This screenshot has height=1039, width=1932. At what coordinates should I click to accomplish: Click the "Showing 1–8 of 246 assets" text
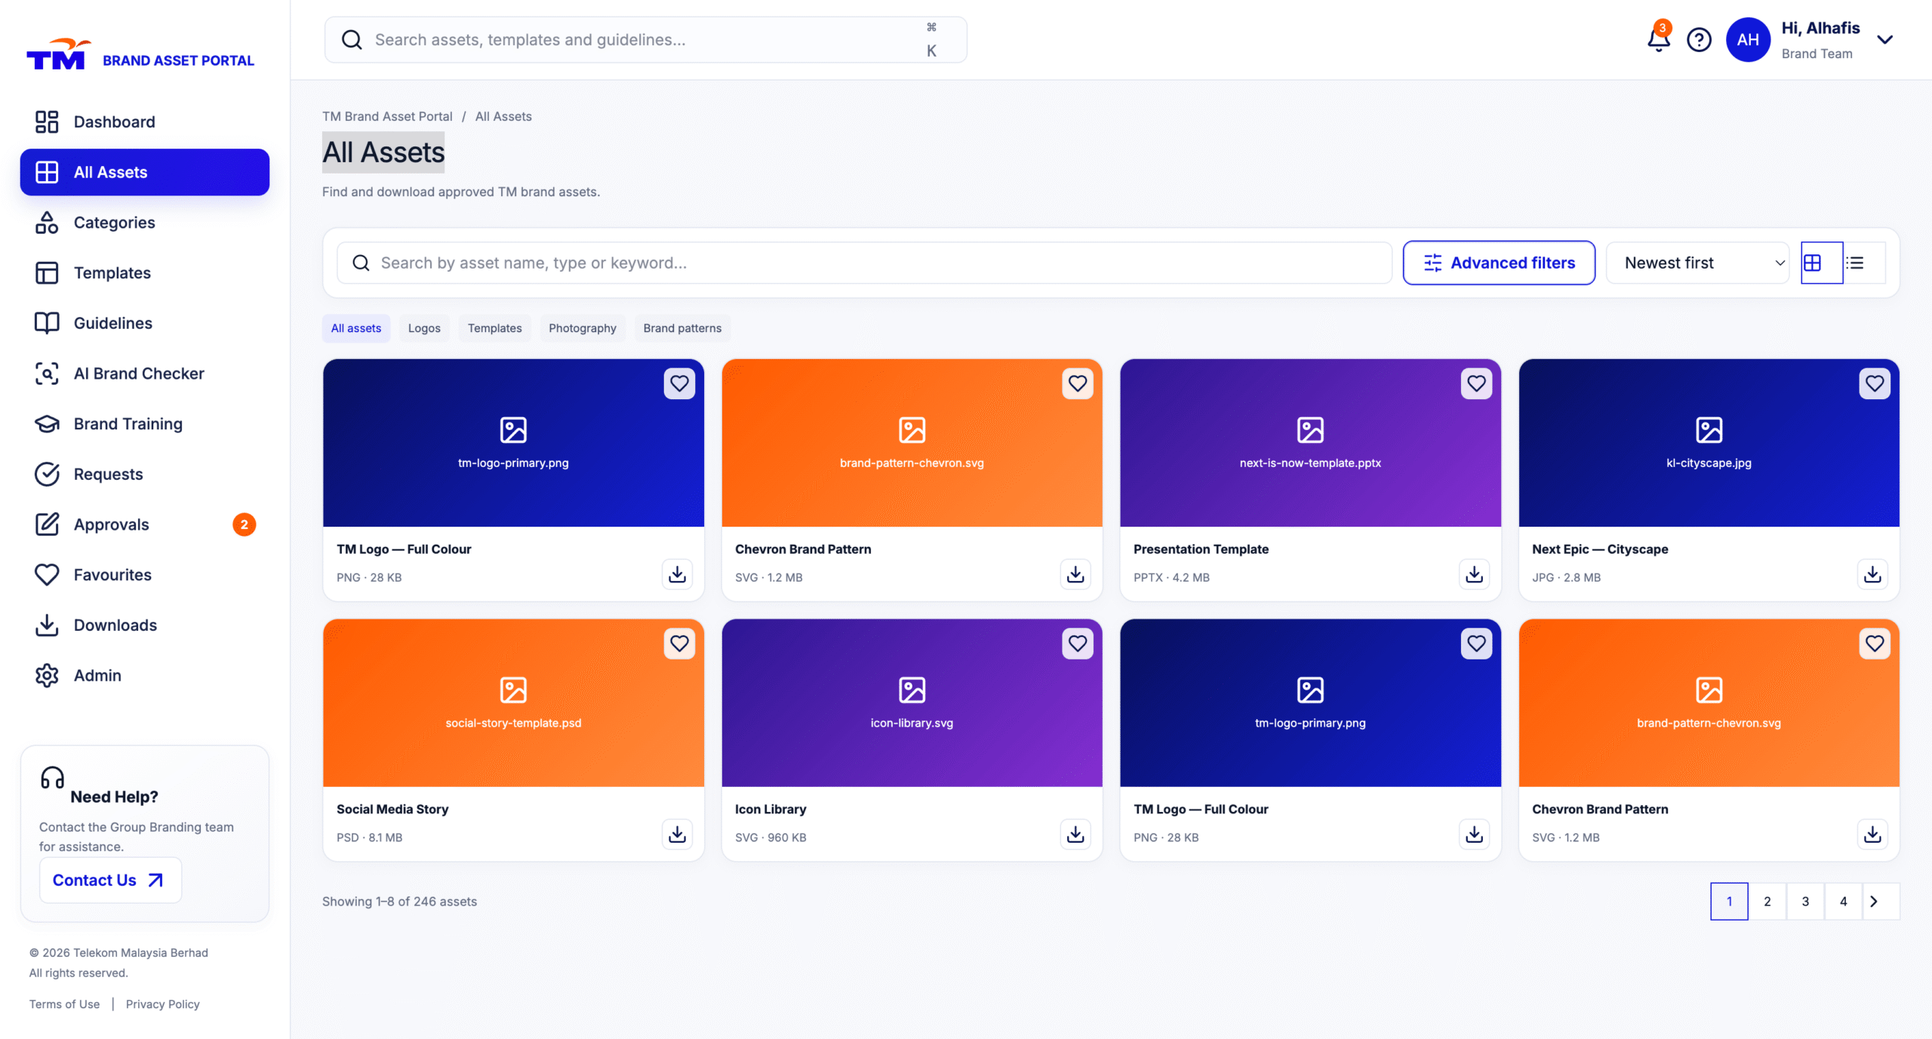pyautogui.click(x=399, y=902)
